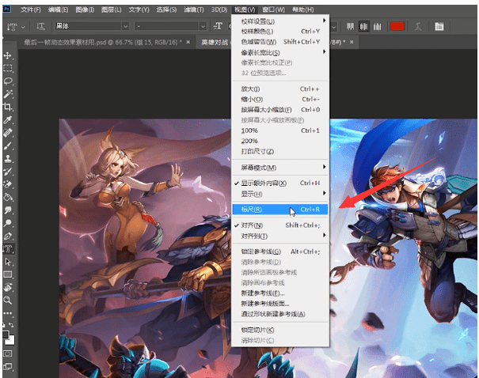Select the Rectangular Marquee tool
479x378 pixels.
[9, 69]
